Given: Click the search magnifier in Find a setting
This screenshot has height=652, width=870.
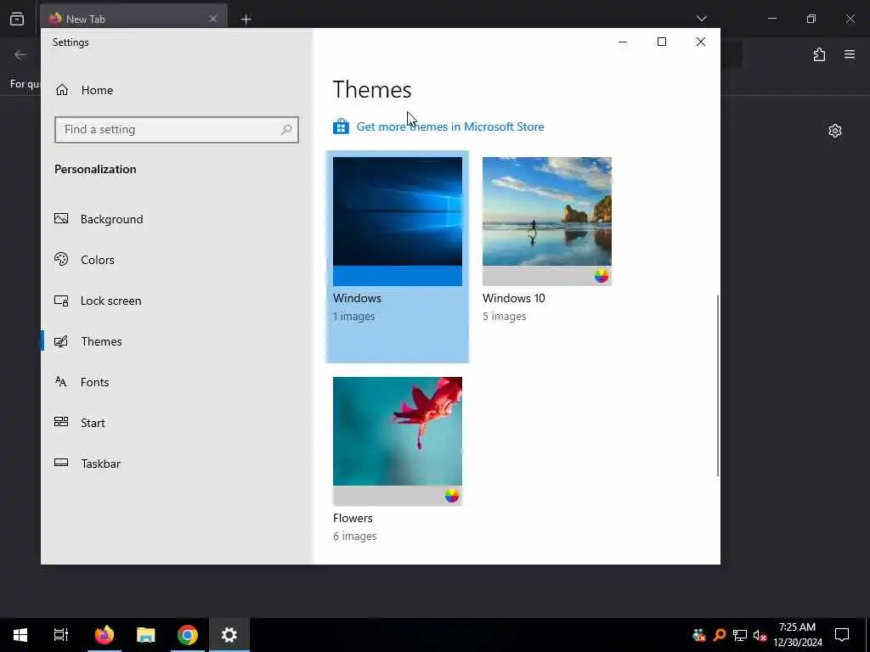Looking at the screenshot, I should click(x=286, y=130).
